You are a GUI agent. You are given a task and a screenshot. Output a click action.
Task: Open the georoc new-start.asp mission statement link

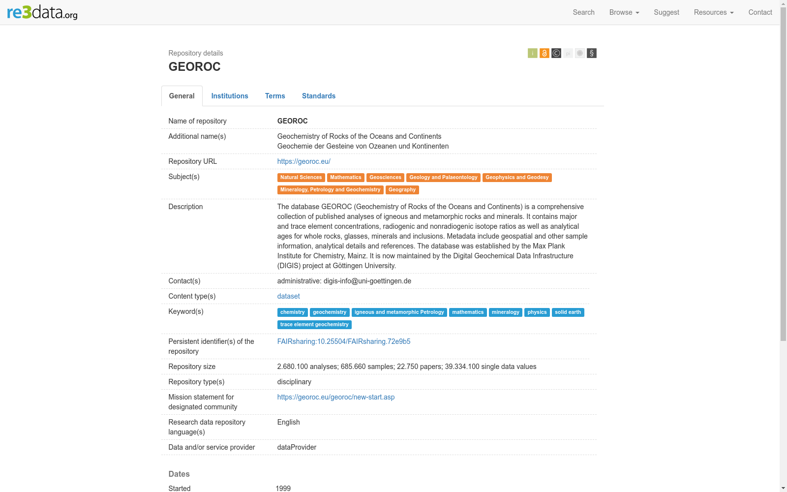coord(336,397)
